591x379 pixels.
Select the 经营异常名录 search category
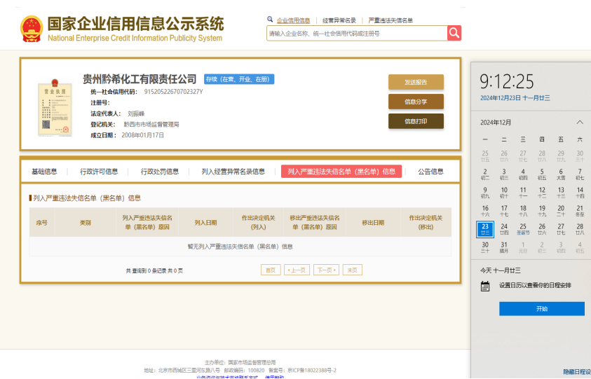click(339, 20)
